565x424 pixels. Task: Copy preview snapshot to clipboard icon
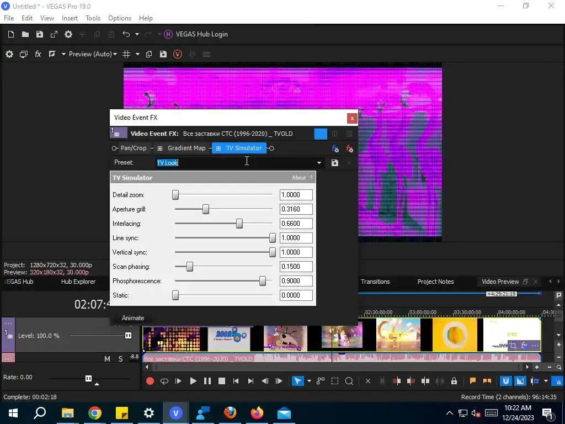click(149, 54)
